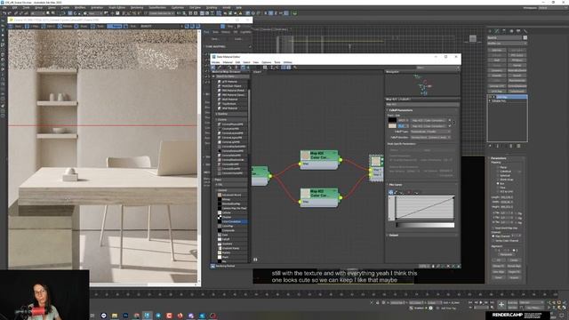The width and height of the screenshot is (569, 320).
Task: Switch to the View1 tab
Action: pos(257,72)
